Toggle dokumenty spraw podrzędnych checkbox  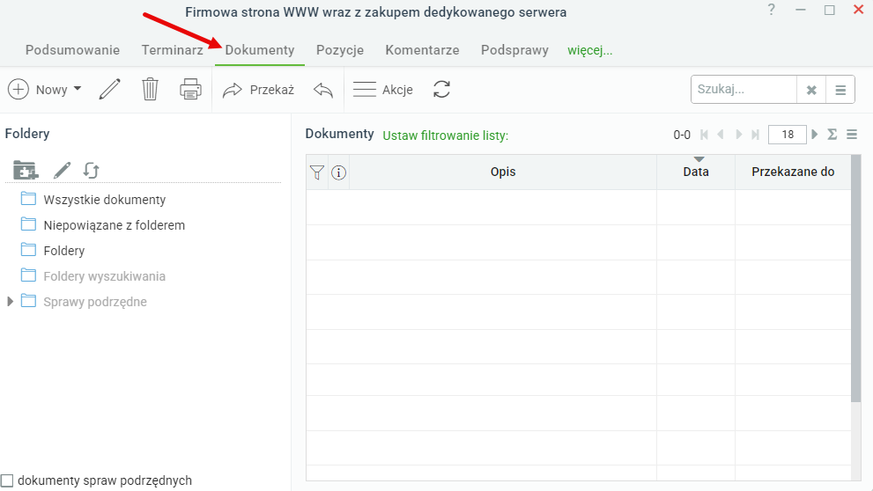point(7,480)
